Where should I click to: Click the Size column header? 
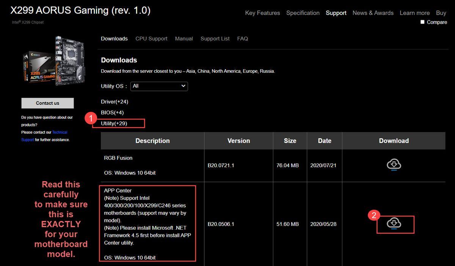290,141
